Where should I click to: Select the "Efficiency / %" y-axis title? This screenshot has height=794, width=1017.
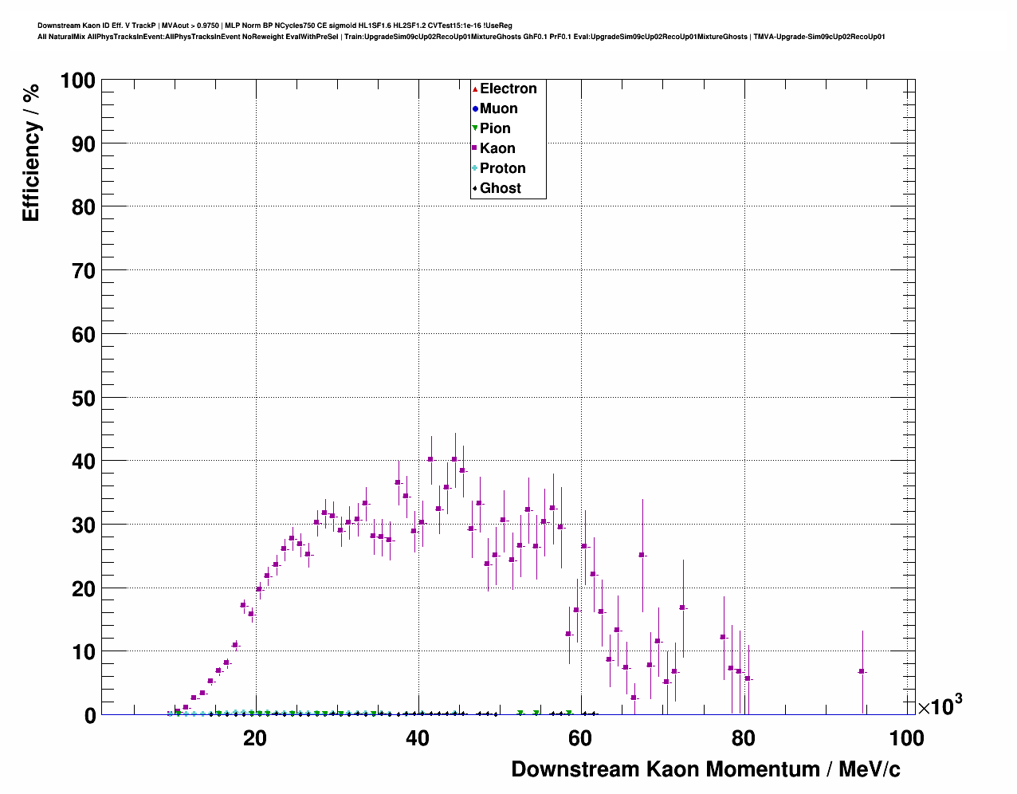31,152
